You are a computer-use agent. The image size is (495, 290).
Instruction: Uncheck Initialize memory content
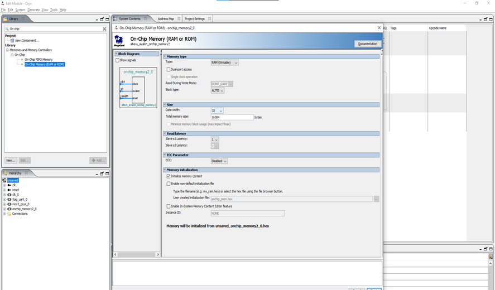[x=169, y=176]
